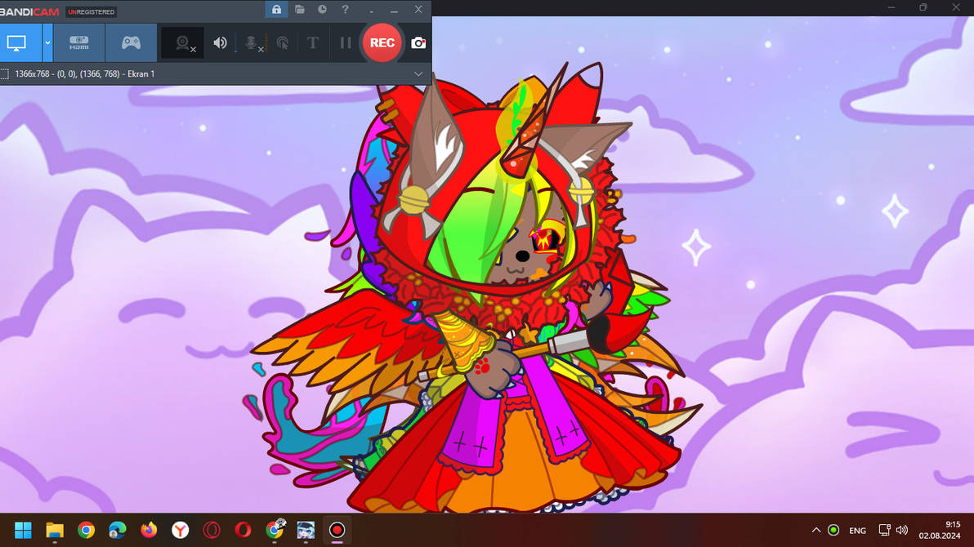Screen dimensions: 974x547
Task: Show hidden system tray icons
Action: [x=816, y=530]
